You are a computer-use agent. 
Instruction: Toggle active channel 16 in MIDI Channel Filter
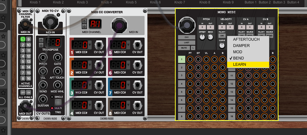pyautogui.click(x=28, y=78)
